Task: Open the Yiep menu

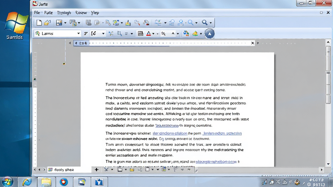Action: [x=95, y=13]
